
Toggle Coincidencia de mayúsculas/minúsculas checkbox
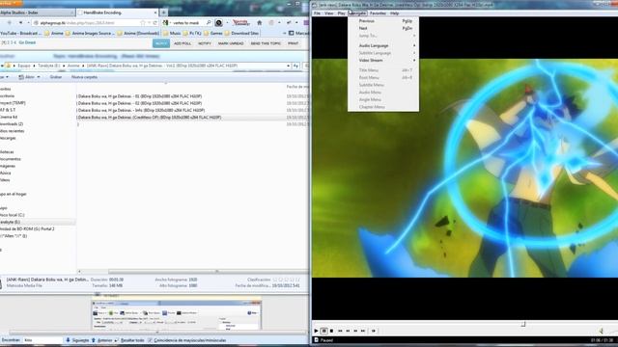(x=187, y=340)
